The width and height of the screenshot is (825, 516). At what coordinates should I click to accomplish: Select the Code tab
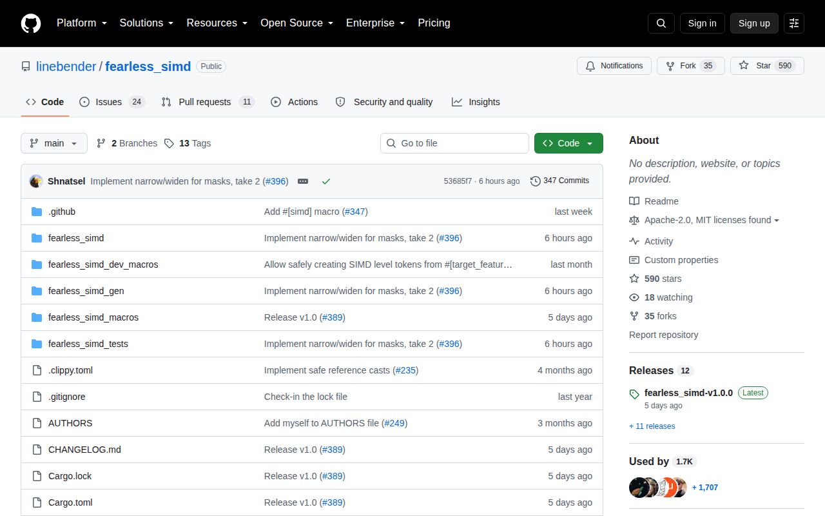coord(45,102)
